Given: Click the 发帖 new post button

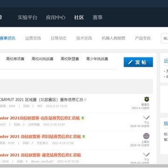Looking at the screenshot, I should pos(138,62).
